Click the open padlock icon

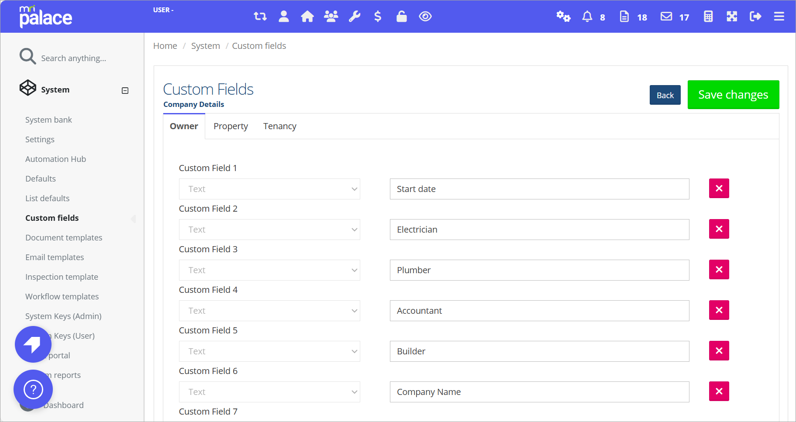pyautogui.click(x=402, y=17)
